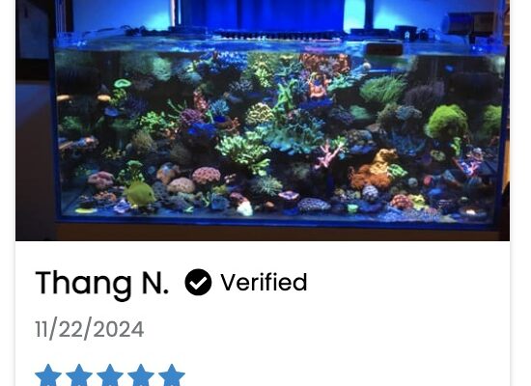The image size is (531, 386).
Task: Click the yellow tang fish in photo
Action: (x=140, y=193)
